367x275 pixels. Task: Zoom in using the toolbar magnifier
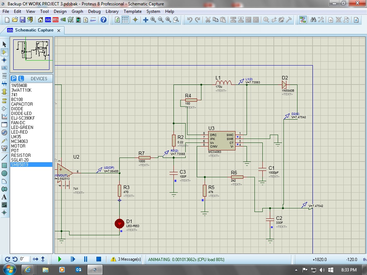click(x=153, y=20)
